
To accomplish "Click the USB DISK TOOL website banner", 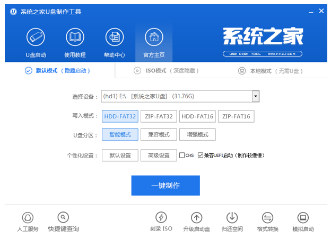I will [263, 54].
